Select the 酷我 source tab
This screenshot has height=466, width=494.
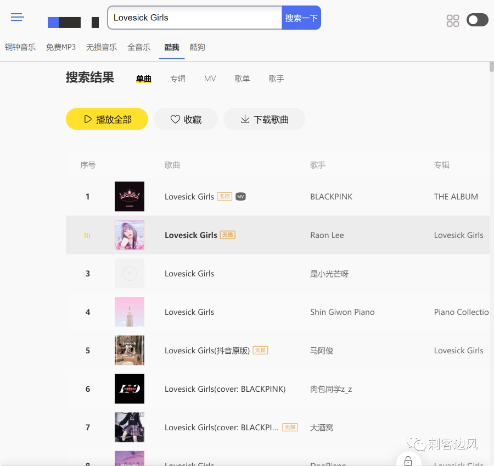point(172,47)
